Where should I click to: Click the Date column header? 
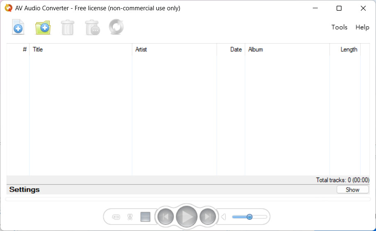click(x=231, y=49)
